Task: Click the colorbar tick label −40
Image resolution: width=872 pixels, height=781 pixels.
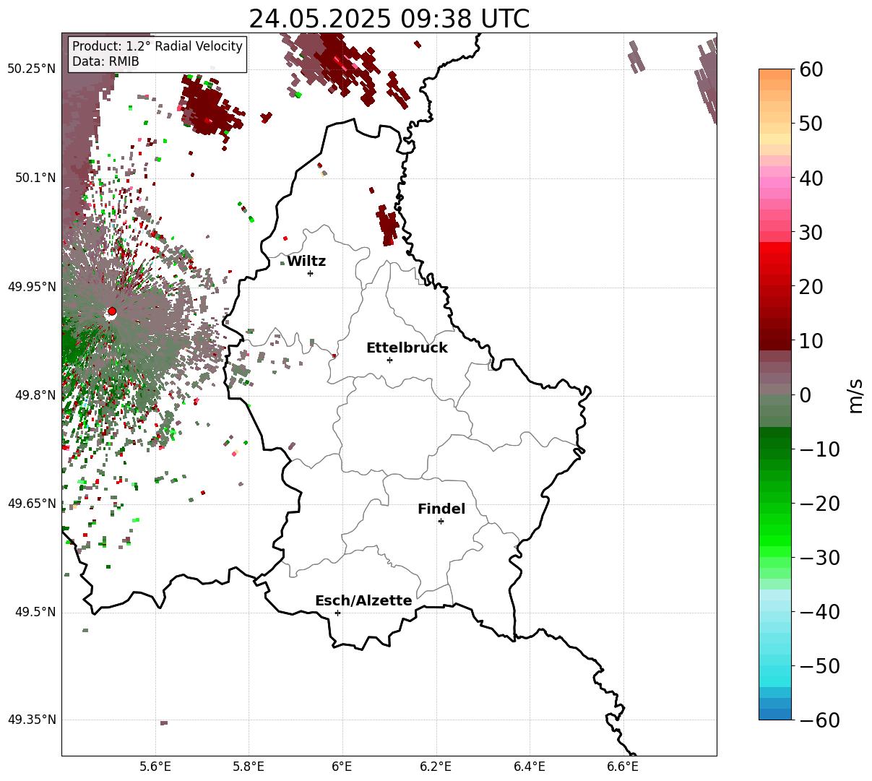Action: (819, 612)
